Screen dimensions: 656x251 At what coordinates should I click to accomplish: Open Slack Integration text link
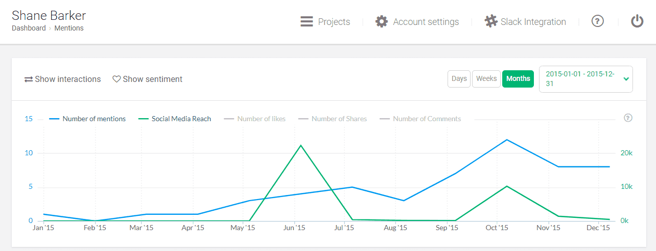pos(533,22)
